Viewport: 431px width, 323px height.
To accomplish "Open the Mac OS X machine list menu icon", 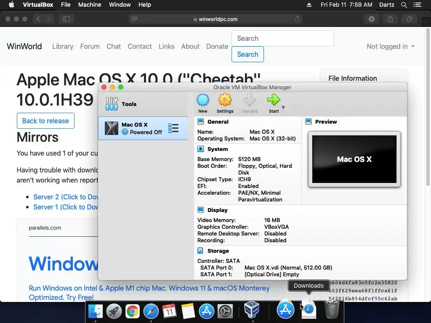I will (173, 128).
